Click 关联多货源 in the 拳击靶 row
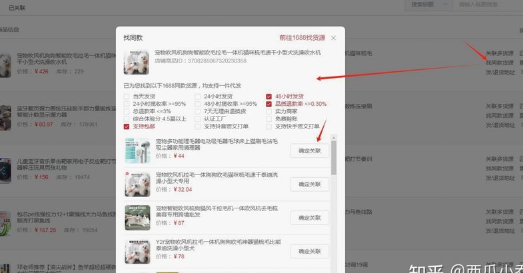The image size is (523, 273). [499, 159]
